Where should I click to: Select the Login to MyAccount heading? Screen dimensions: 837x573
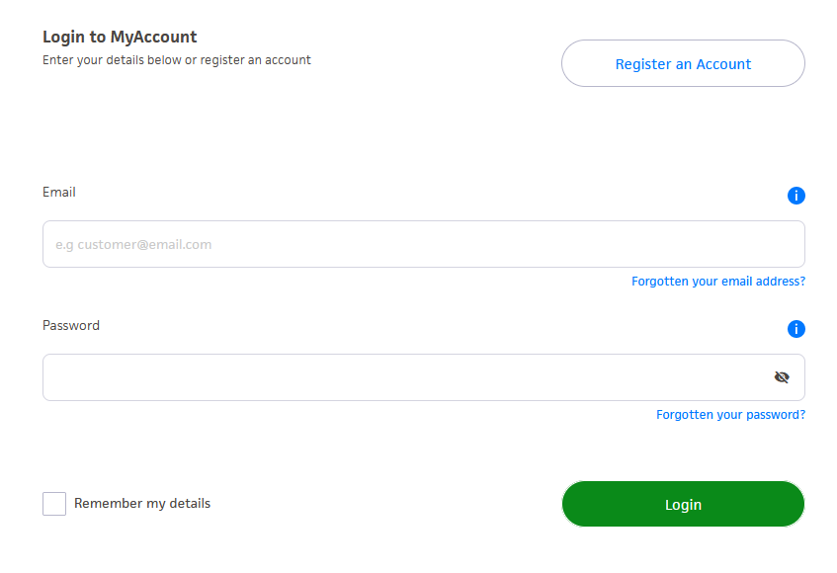[x=118, y=37]
